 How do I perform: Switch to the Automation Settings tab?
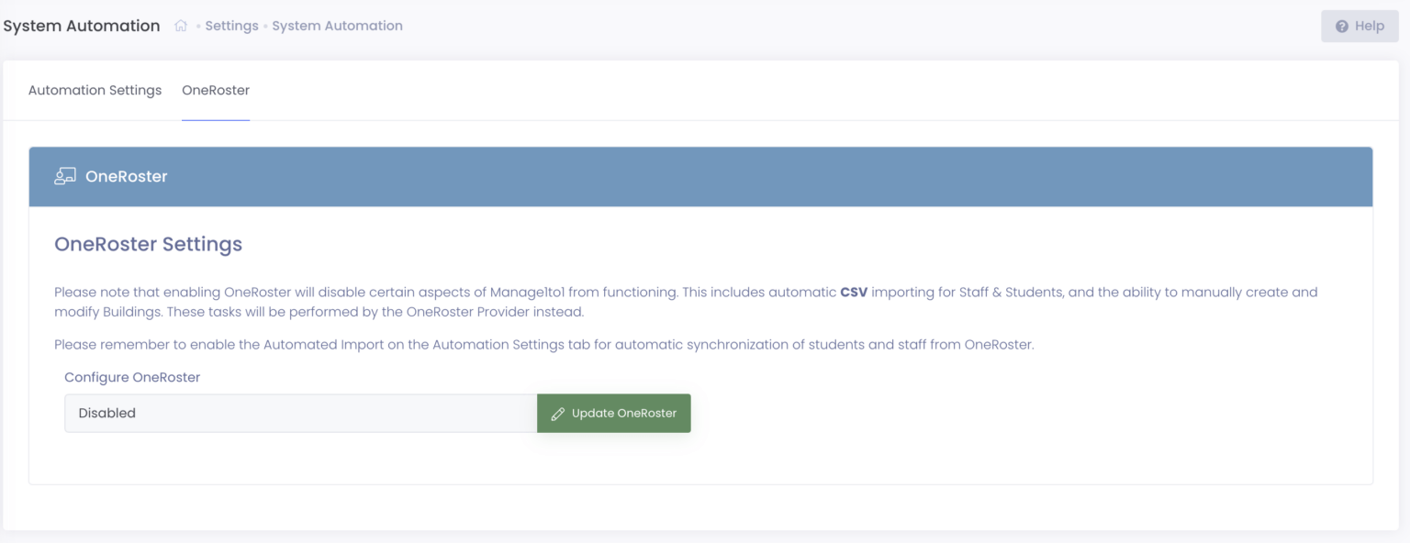(x=95, y=90)
